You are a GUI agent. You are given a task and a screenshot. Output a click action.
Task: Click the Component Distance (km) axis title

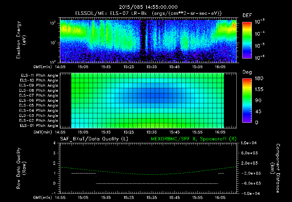point(275,168)
